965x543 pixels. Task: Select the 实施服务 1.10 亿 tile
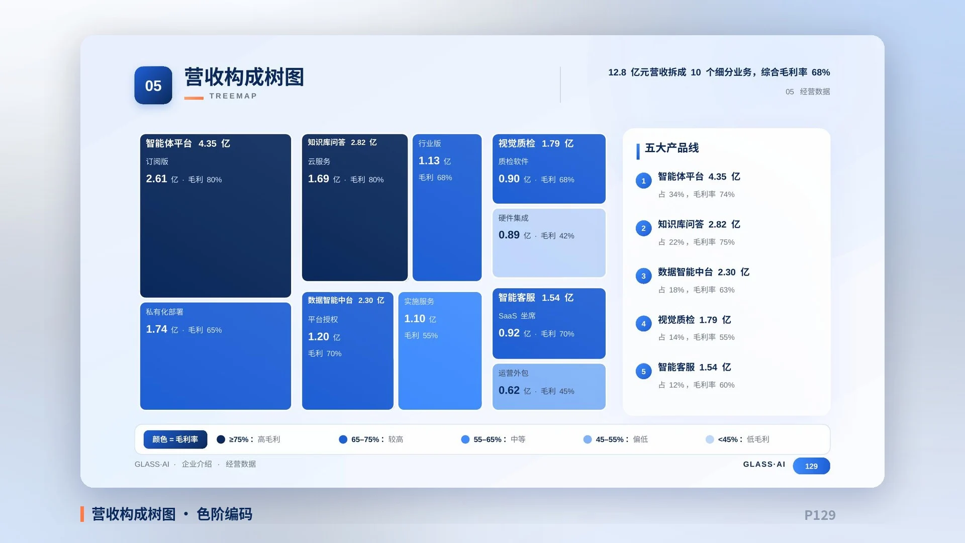point(440,351)
